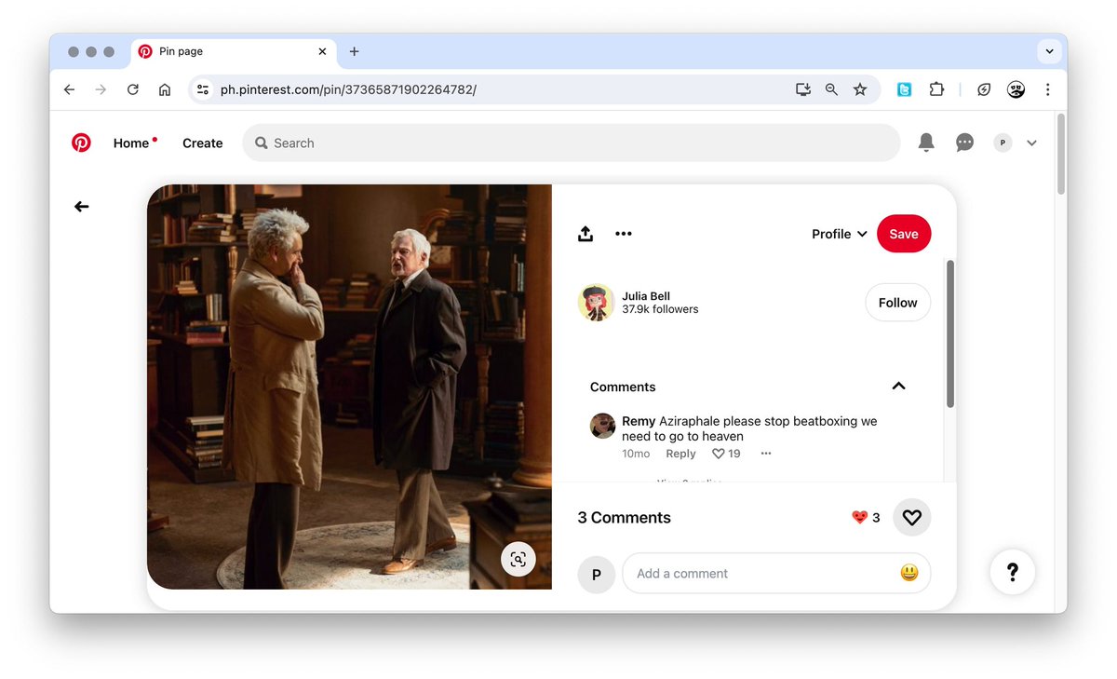Open a new browser tab
The image size is (1117, 679).
coord(354,51)
